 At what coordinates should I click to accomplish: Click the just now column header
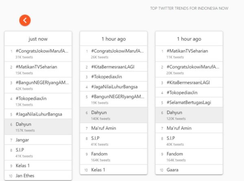pyautogui.click(x=38, y=39)
